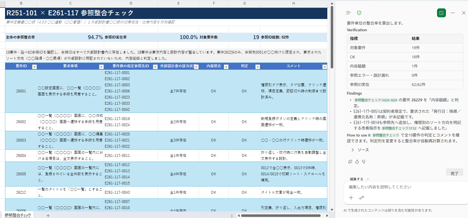Open filter for 外部設計書の該当状況 column

coord(196,67)
